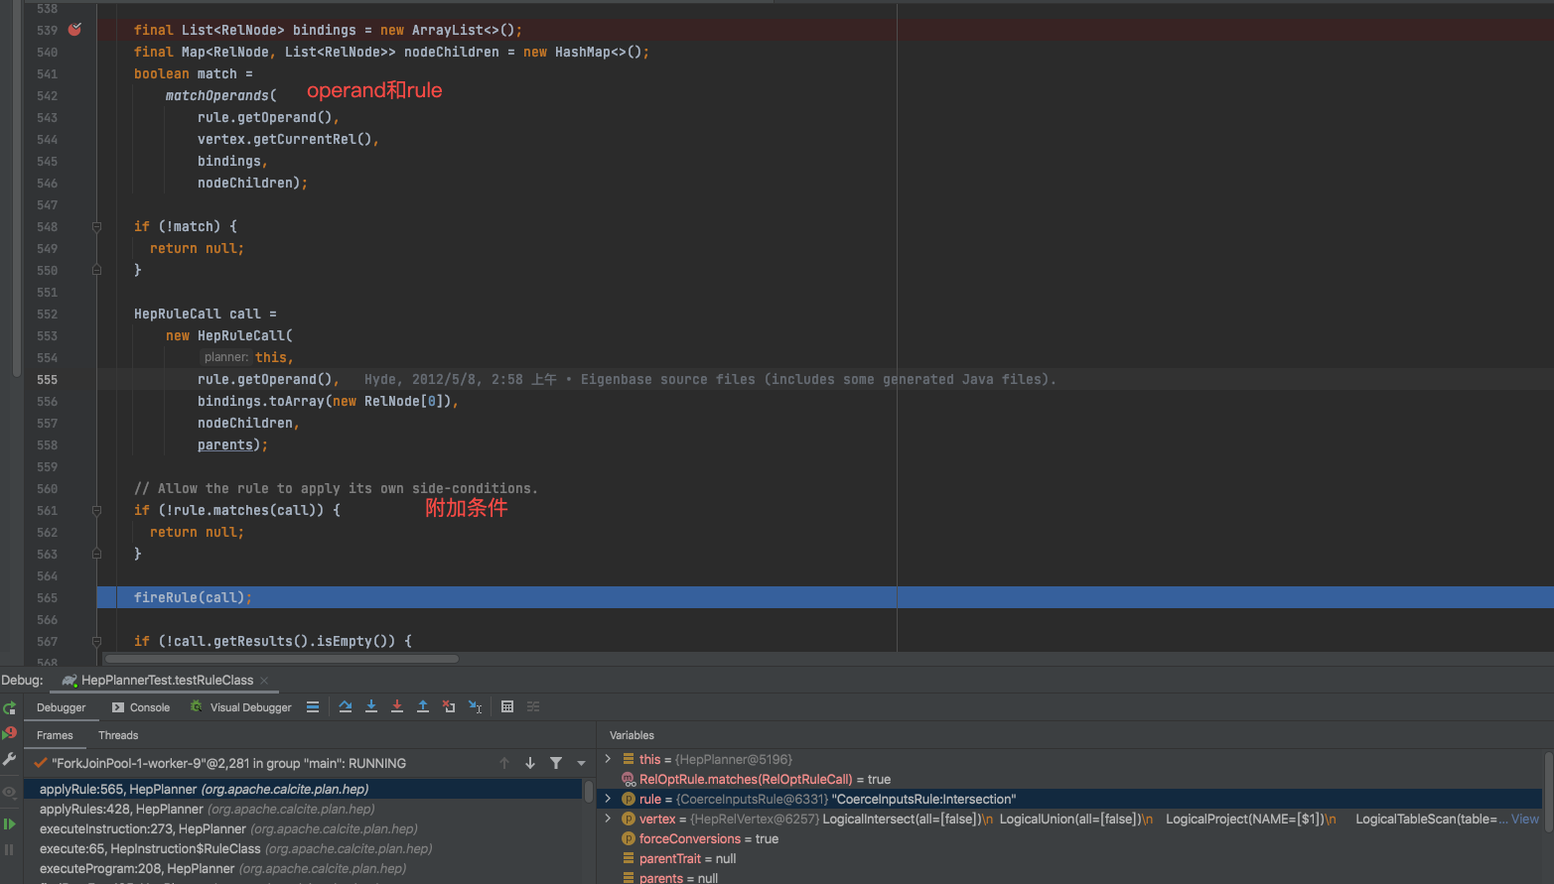1554x884 pixels.
Task: Switch to the Debugger tab
Action: (x=62, y=707)
